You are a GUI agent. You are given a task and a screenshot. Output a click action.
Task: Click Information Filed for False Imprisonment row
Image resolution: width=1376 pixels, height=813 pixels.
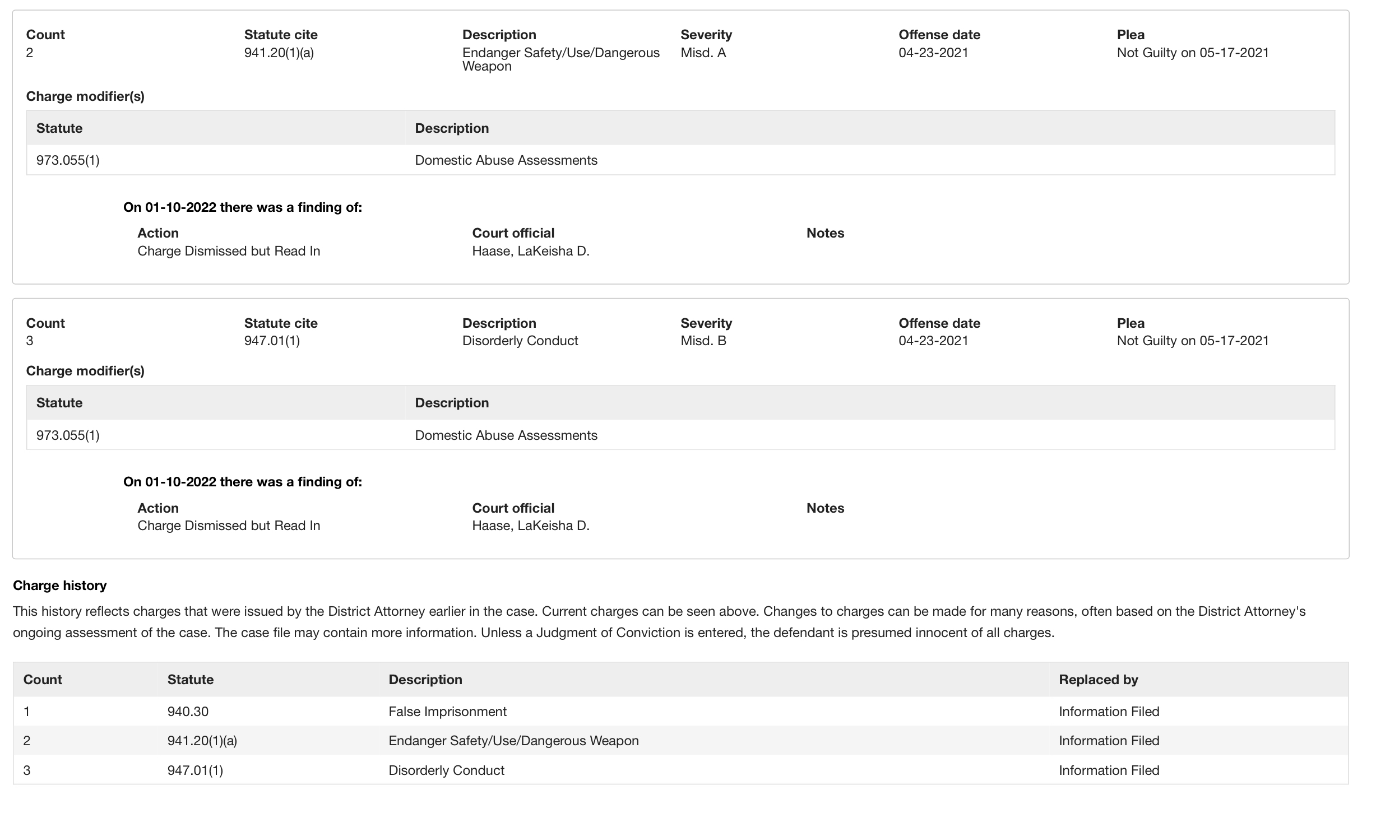pos(1109,712)
